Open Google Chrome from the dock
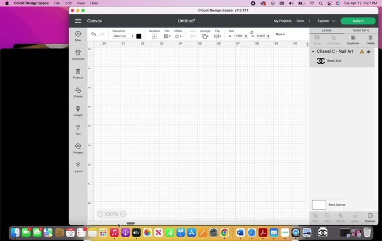The width and height of the screenshot is (382, 241). click(x=225, y=233)
